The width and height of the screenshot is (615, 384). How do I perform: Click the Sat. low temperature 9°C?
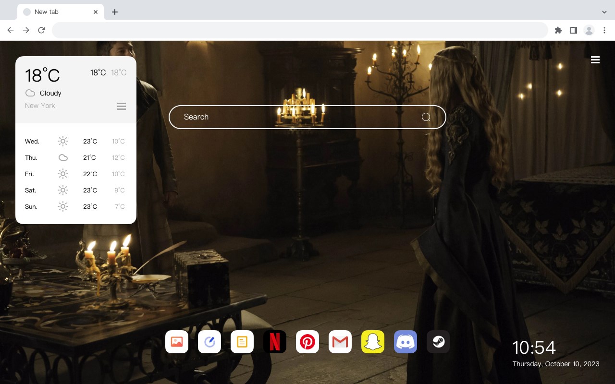(120, 190)
